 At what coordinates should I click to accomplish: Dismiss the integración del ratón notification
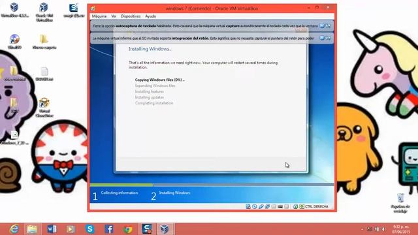click(x=322, y=38)
